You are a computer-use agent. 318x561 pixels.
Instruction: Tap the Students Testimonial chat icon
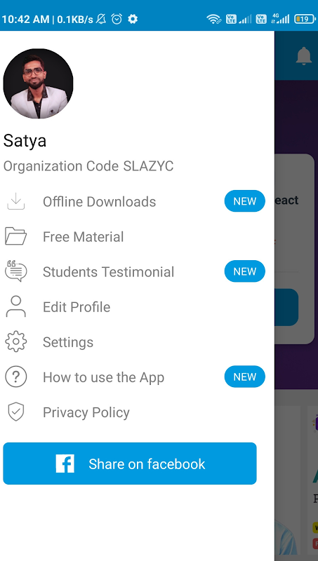[x=15, y=271]
